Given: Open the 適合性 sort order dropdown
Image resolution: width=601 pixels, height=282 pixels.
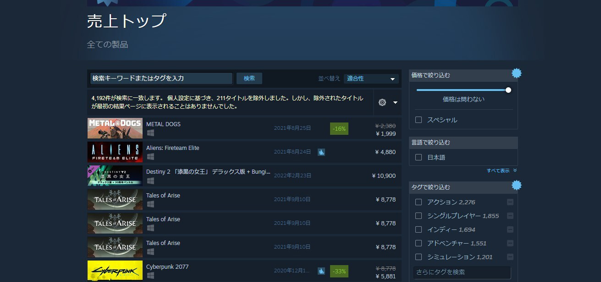Looking at the screenshot, I should click(x=371, y=79).
